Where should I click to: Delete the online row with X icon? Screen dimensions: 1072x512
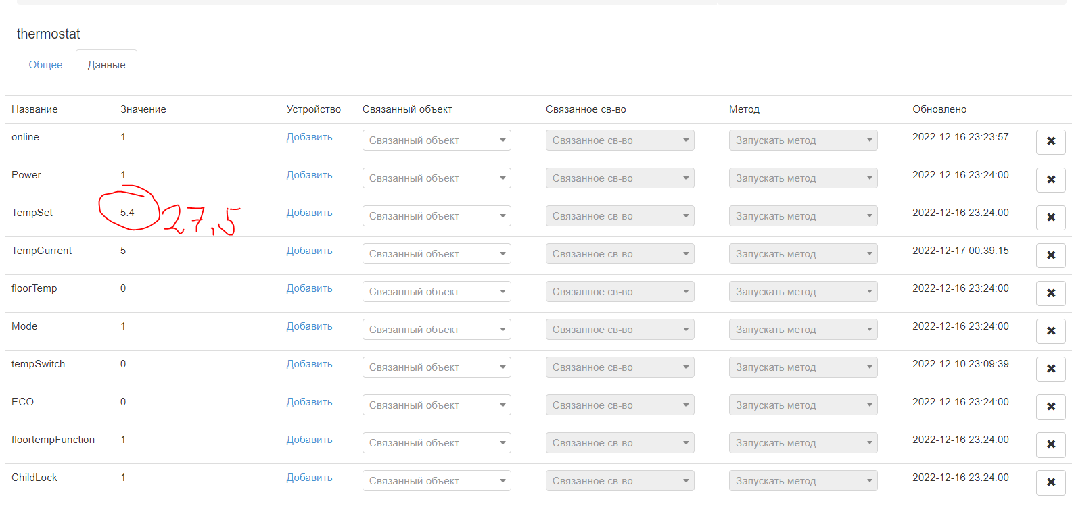point(1050,141)
